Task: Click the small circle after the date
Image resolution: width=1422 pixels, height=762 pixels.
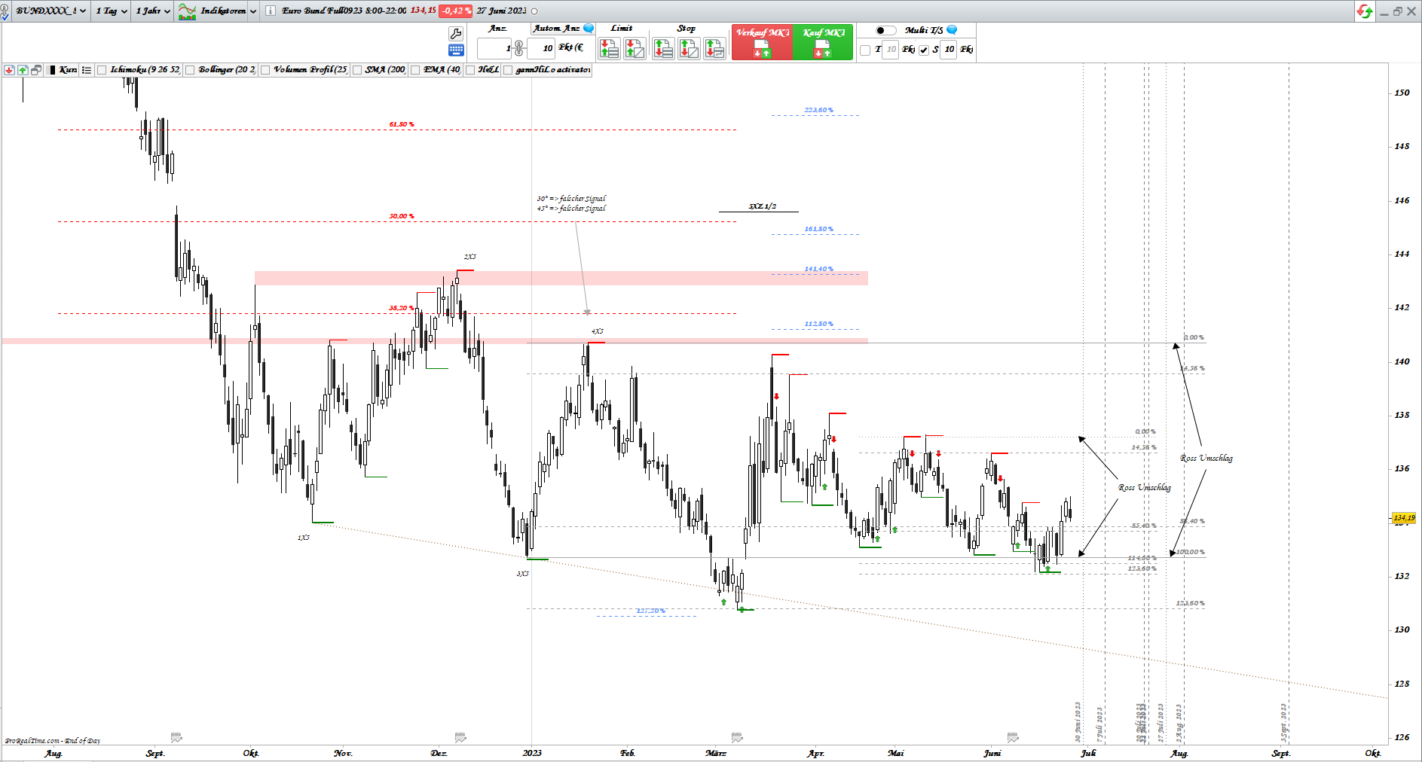Action: 534,11
